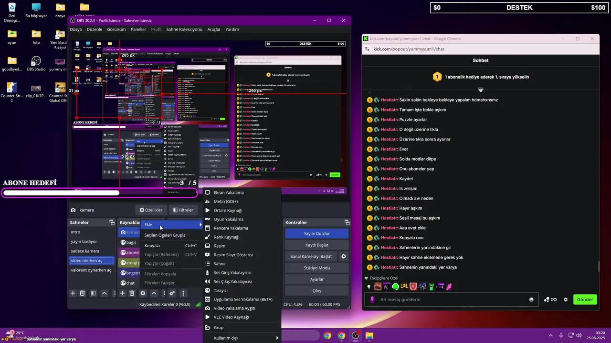Select valorant oynarken aç scene
The width and height of the screenshot is (611, 343).
tap(92, 270)
